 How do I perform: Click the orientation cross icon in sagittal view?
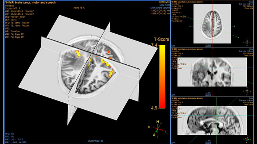coord(247,139)
